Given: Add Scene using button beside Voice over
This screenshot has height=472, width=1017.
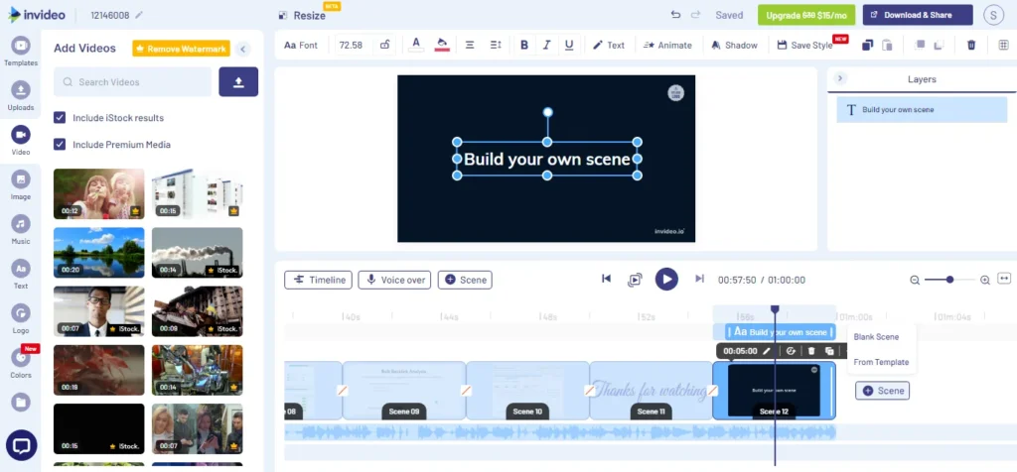Looking at the screenshot, I should (465, 280).
